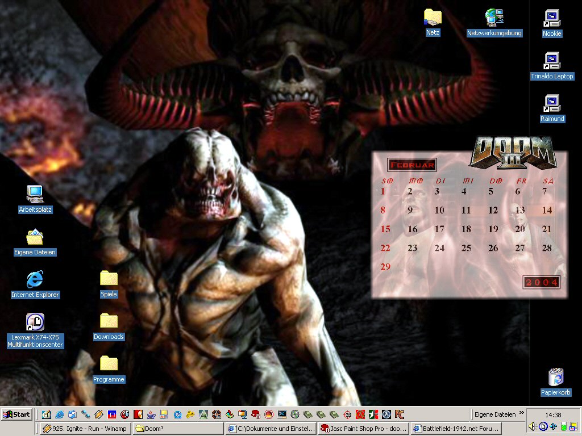The width and height of the screenshot is (582, 436).
Task: Launch Internet Explorer from the quick launch bar
Action: click(x=59, y=414)
